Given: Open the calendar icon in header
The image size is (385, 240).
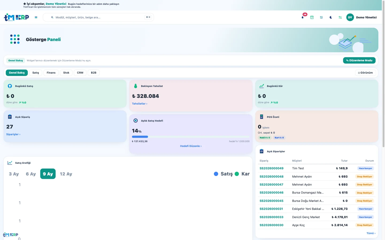Looking at the screenshot, I should pos(312,17).
